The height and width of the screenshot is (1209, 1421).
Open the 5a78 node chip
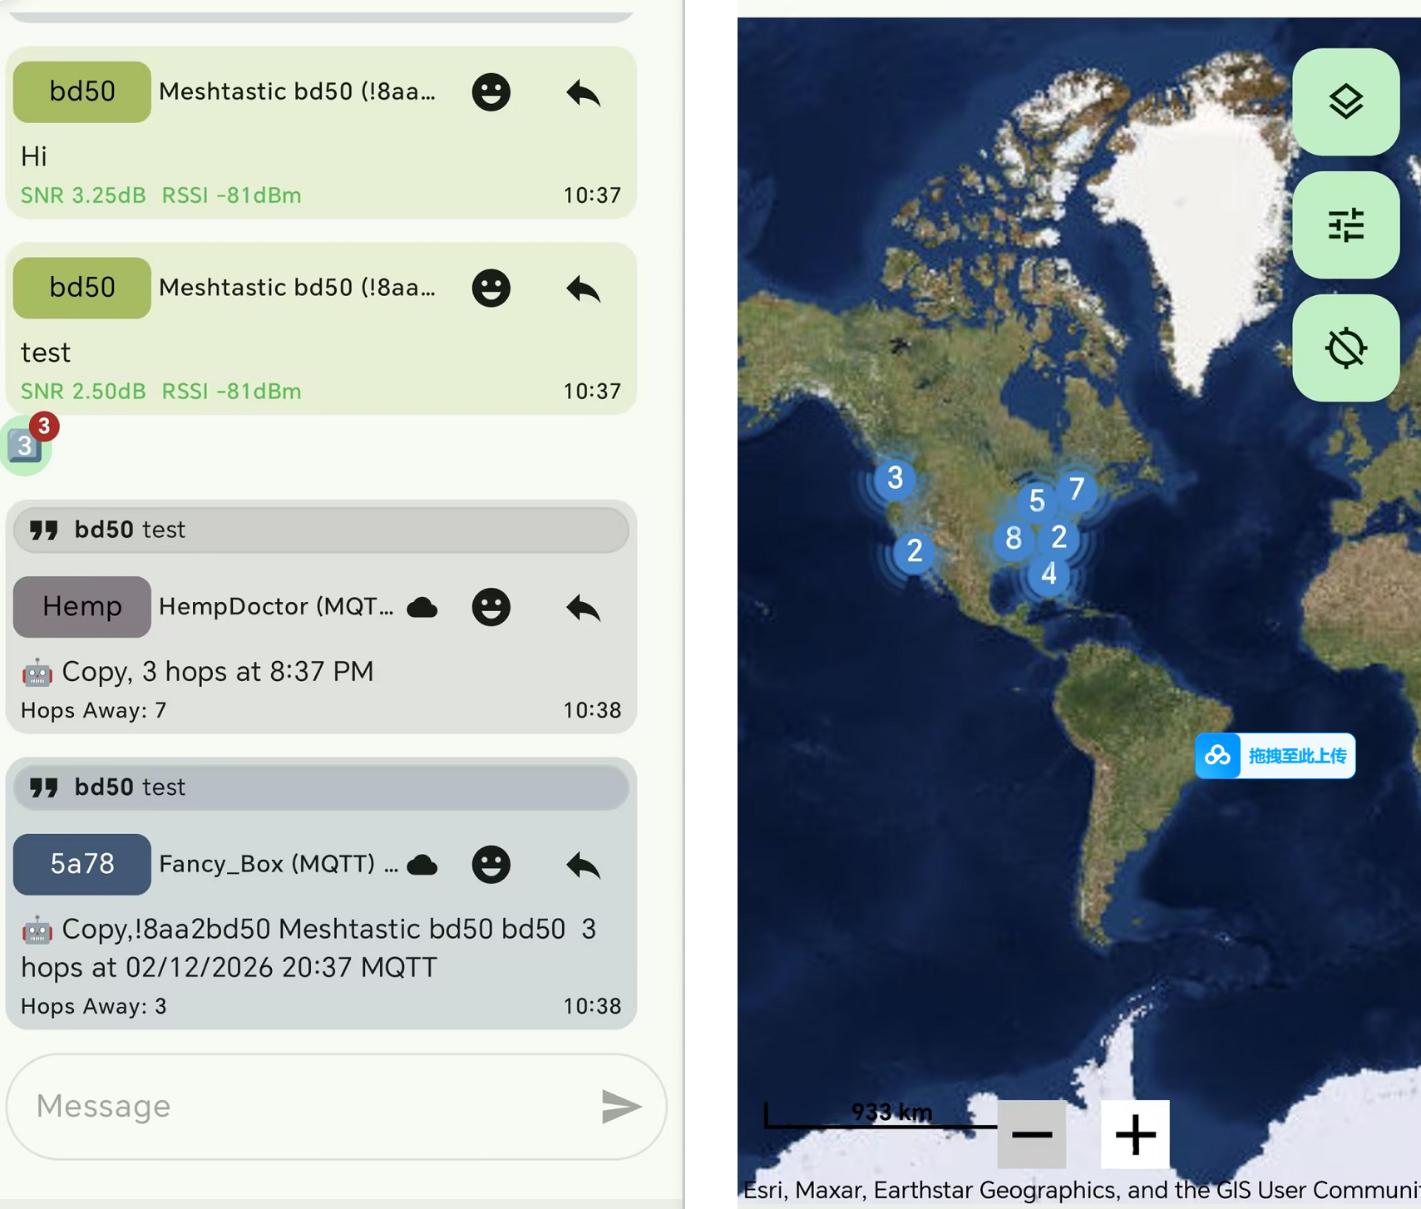(x=81, y=865)
